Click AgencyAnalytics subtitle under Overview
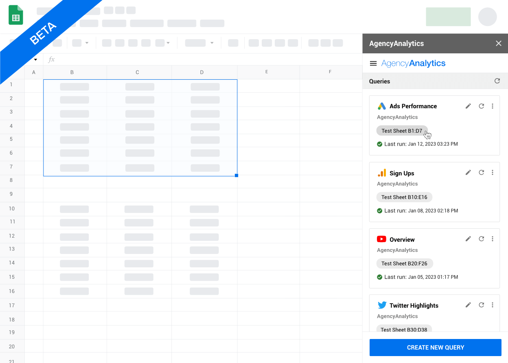The image size is (508, 363). tap(397, 250)
